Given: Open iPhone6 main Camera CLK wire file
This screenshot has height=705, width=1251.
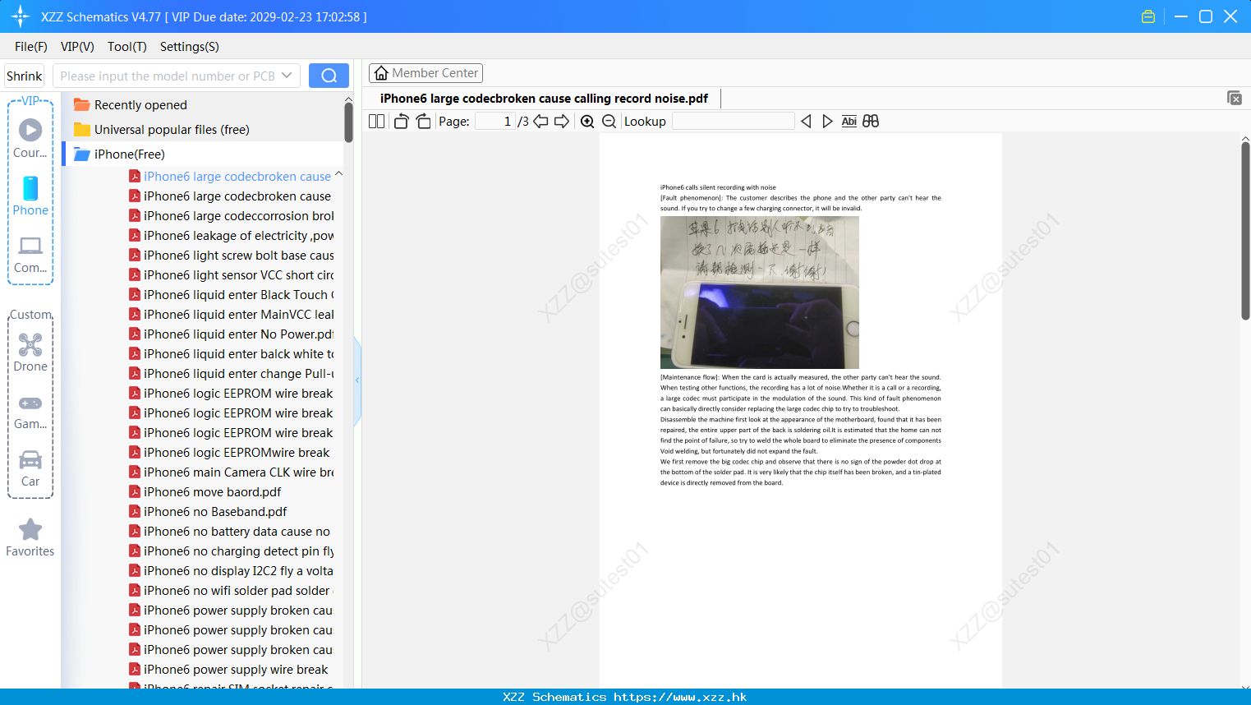Looking at the screenshot, I should (x=232, y=472).
